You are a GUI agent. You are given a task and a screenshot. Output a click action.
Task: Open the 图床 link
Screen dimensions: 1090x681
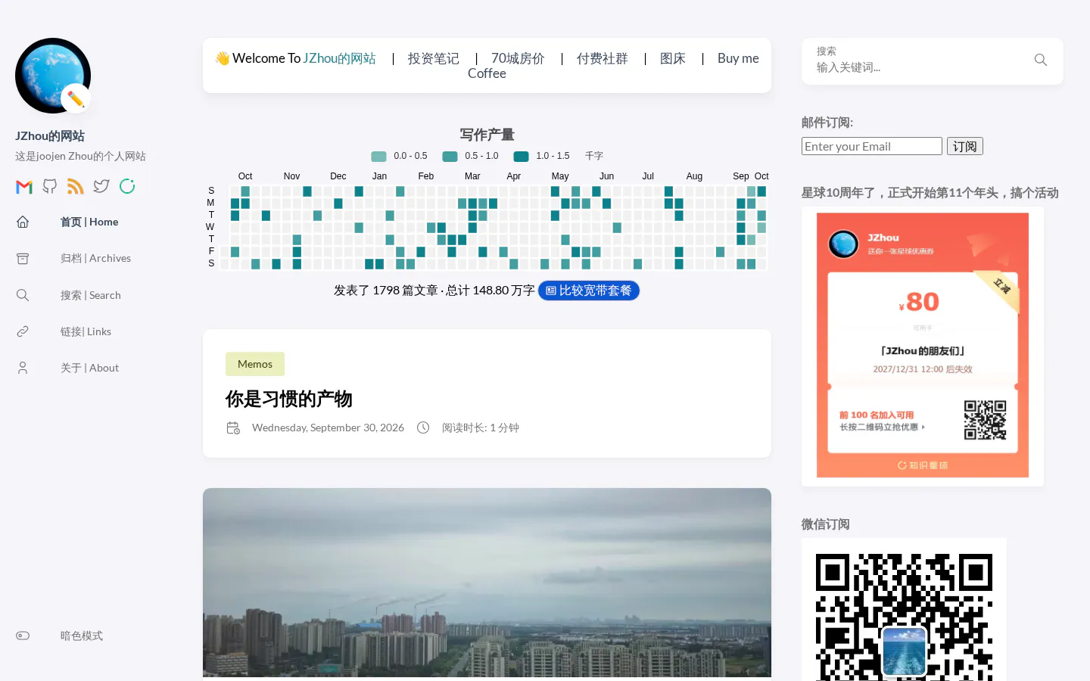pos(673,58)
